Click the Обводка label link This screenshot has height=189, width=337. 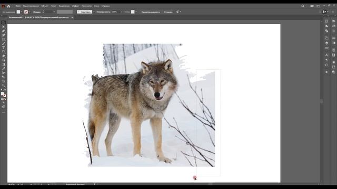click(x=37, y=12)
